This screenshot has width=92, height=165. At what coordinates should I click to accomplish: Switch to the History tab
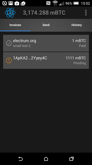click(77, 25)
